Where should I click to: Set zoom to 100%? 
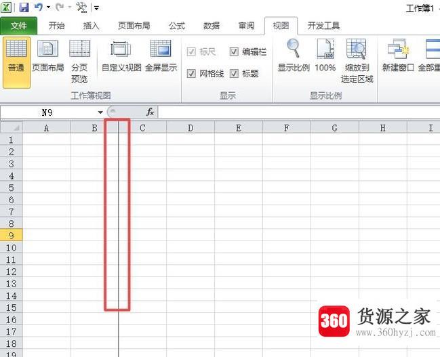point(325,56)
